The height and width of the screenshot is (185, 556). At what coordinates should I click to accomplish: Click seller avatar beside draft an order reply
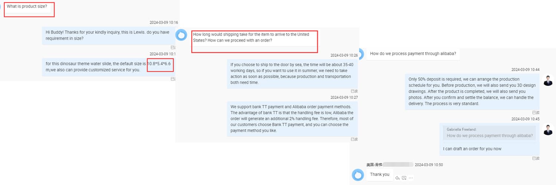tap(548, 129)
